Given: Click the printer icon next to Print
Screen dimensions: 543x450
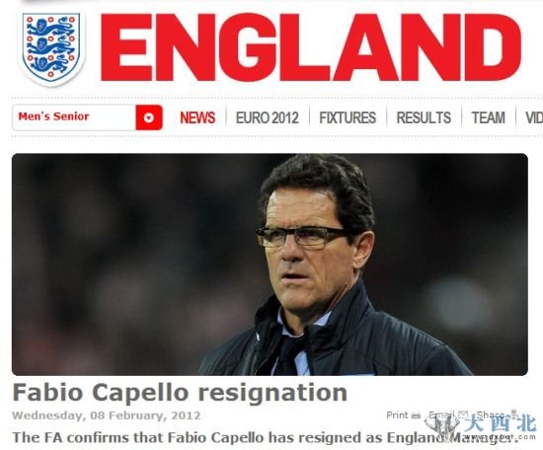Looking at the screenshot, I should tap(417, 414).
